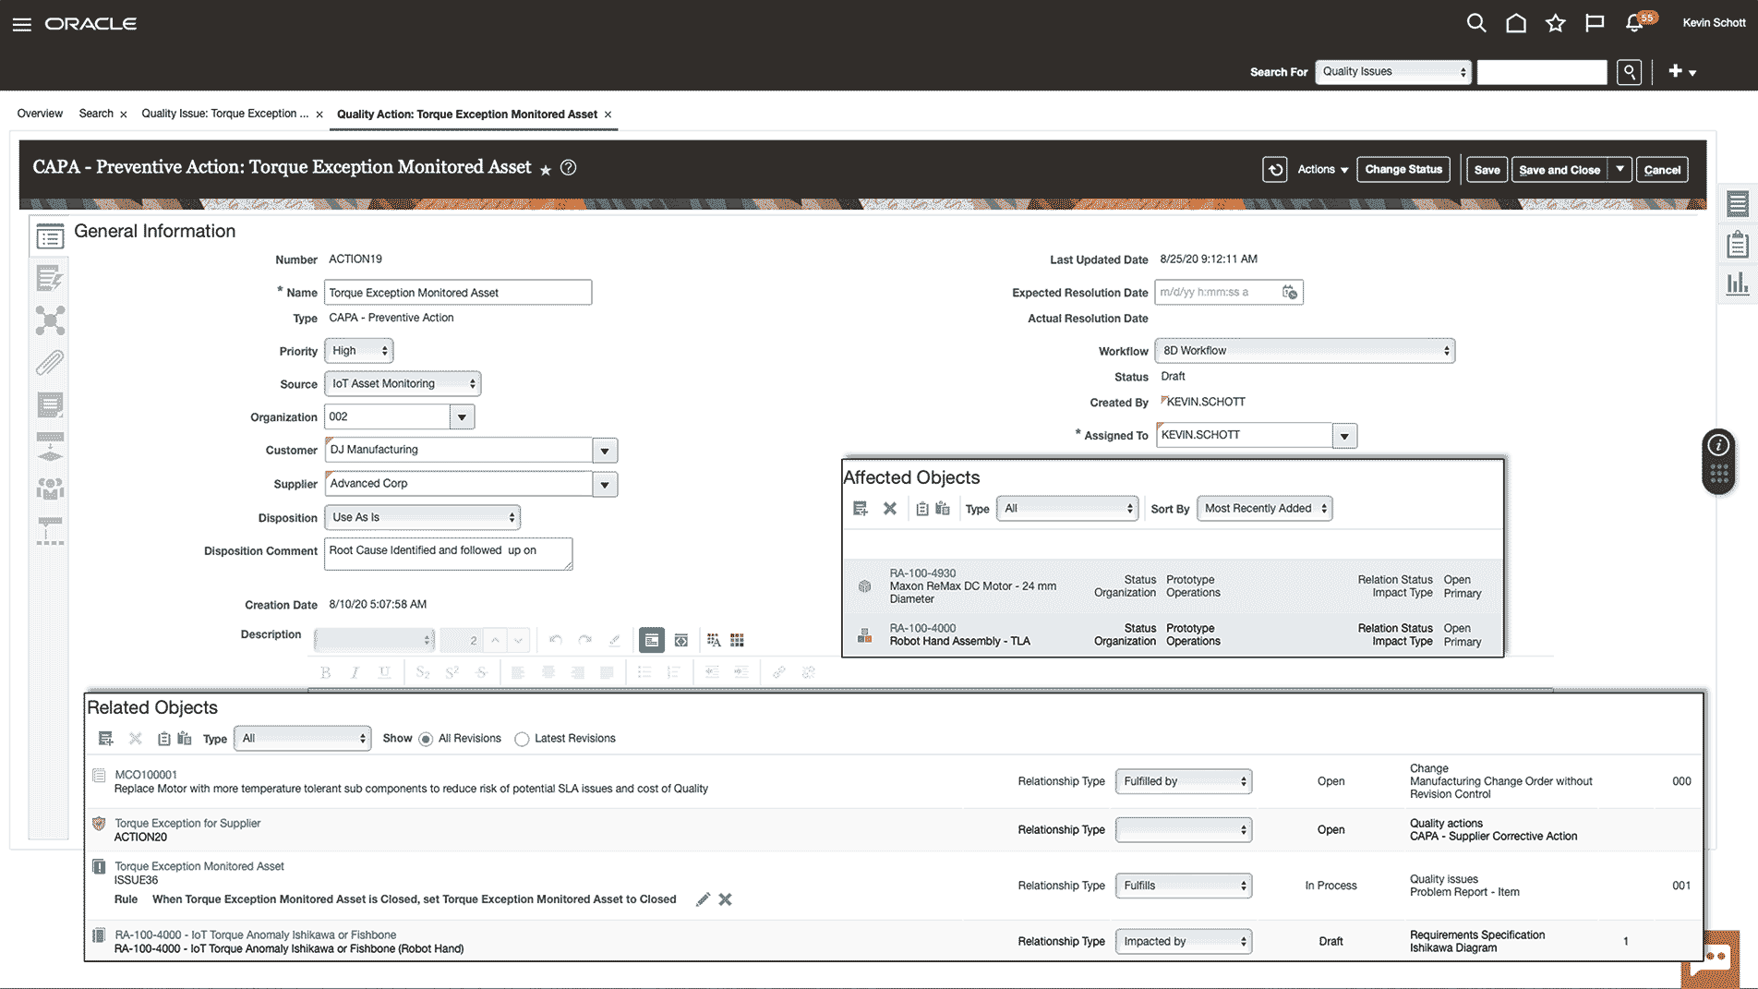Image resolution: width=1758 pixels, height=989 pixels.
Task: Expand the Workflow dropdown showing 8D Workflow
Action: (x=1304, y=351)
